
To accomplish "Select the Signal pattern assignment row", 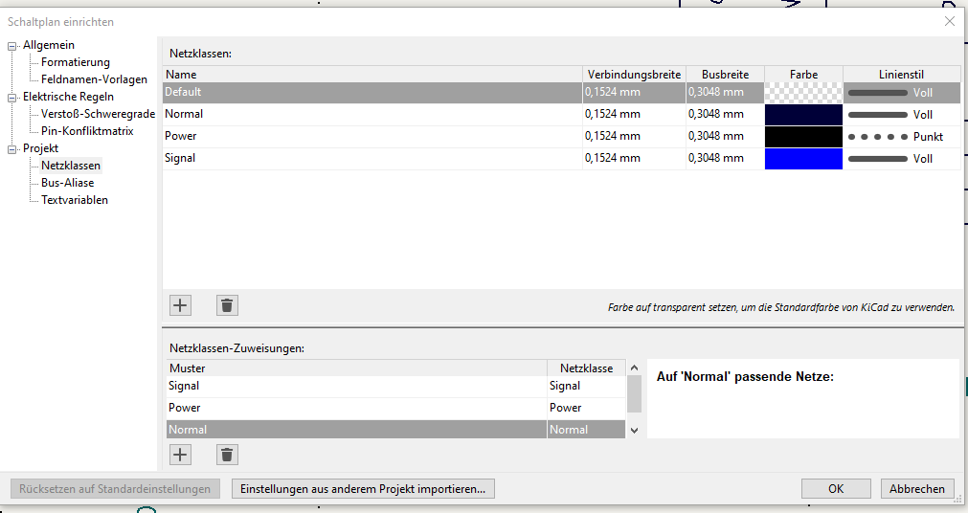I will [x=356, y=386].
